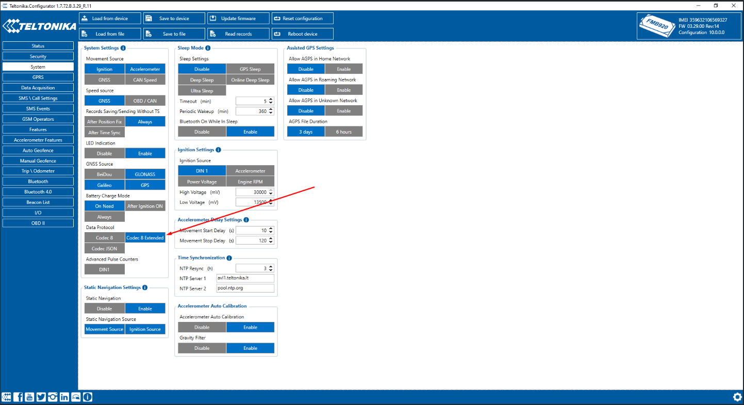The image size is (744, 405).
Task: Click the info icon beside System Settings
Action: (x=123, y=48)
